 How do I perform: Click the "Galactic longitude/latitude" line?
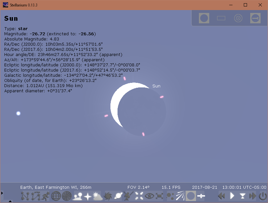pyautogui.click(x=63, y=75)
